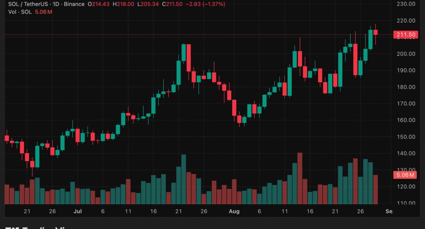
Task: Click the 190.00 price axis label
Action: tap(406, 70)
